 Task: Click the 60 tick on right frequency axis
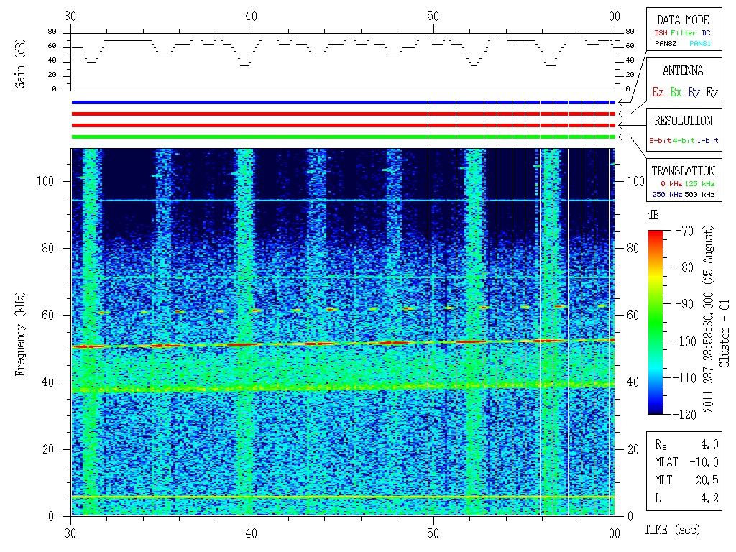632,315
